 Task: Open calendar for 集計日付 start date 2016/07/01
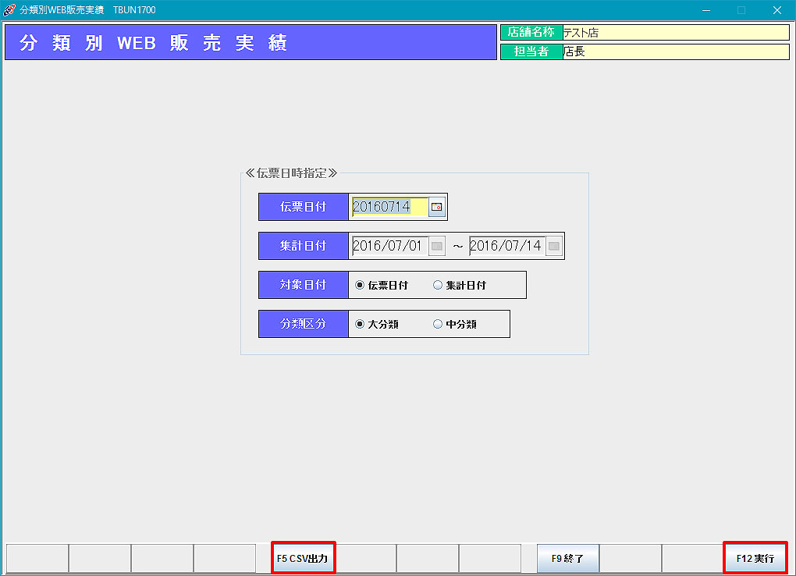click(x=436, y=246)
